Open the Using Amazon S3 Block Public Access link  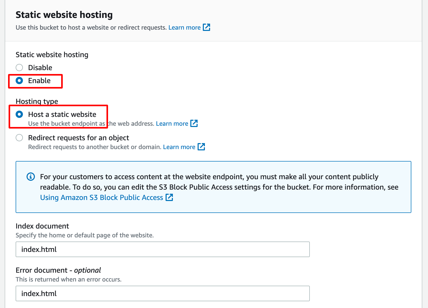point(101,197)
